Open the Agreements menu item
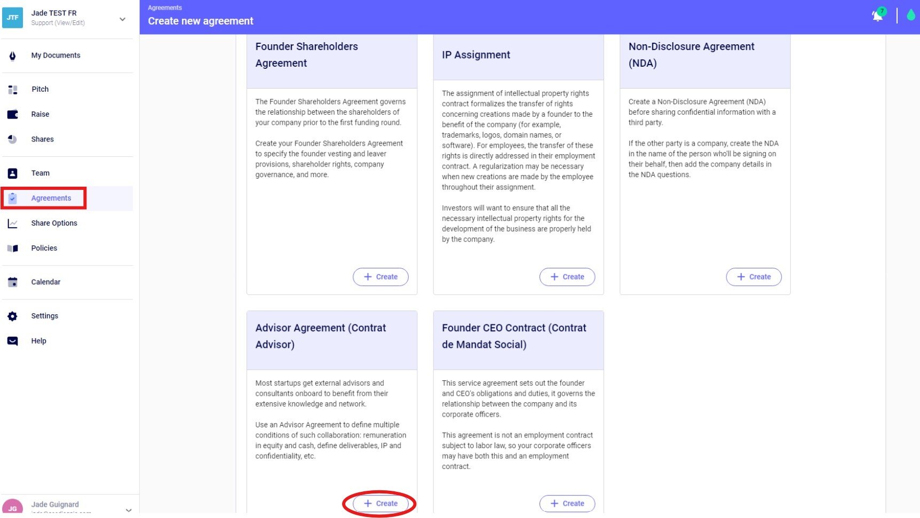This screenshot has width=920, height=518. point(51,198)
